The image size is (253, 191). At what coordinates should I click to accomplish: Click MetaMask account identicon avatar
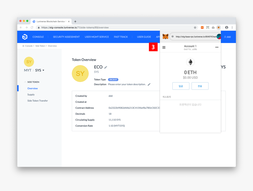click(x=219, y=37)
